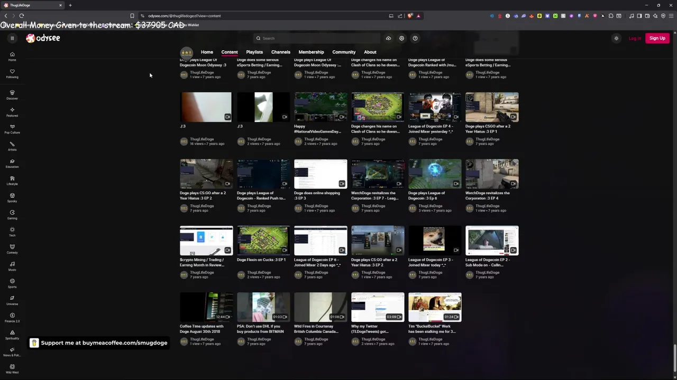This screenshot has width=677, height=380.
Task: Click the Sign Up button
Action: point(657,38)
